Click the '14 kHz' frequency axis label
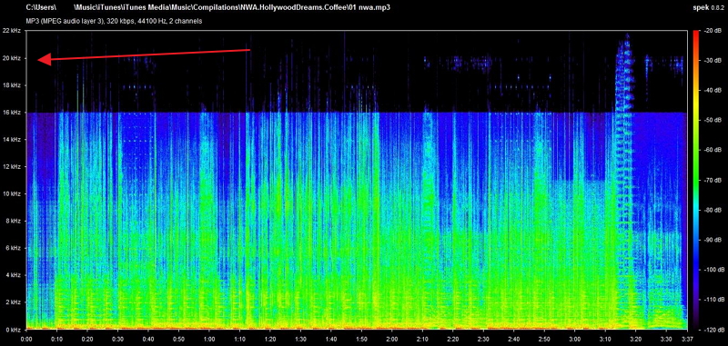 11,140
